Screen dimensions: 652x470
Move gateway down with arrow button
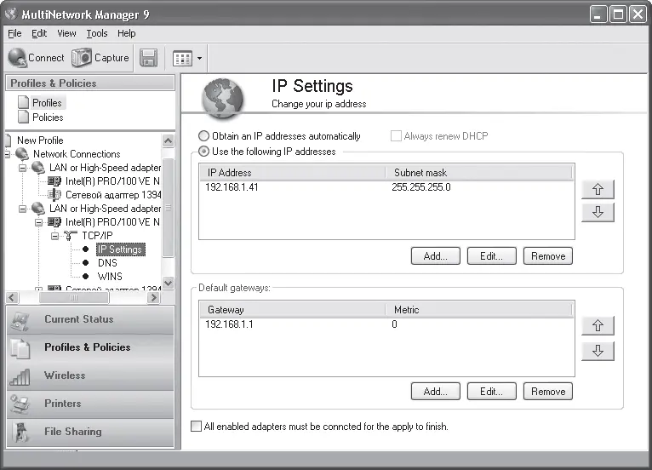(x=597, y=351)
